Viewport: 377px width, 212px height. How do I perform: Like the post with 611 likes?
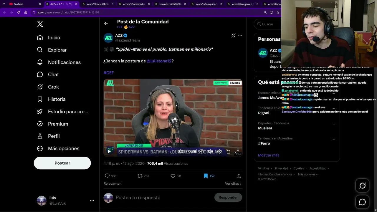coord(176,176)
